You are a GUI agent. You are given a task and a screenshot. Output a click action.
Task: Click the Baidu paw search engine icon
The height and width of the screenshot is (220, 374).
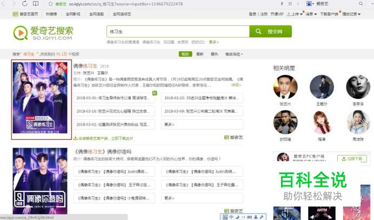[x=309, y=4]
